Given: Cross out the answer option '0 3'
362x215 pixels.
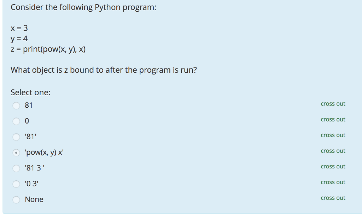Looking at the screenshot, I should (333, 182).
